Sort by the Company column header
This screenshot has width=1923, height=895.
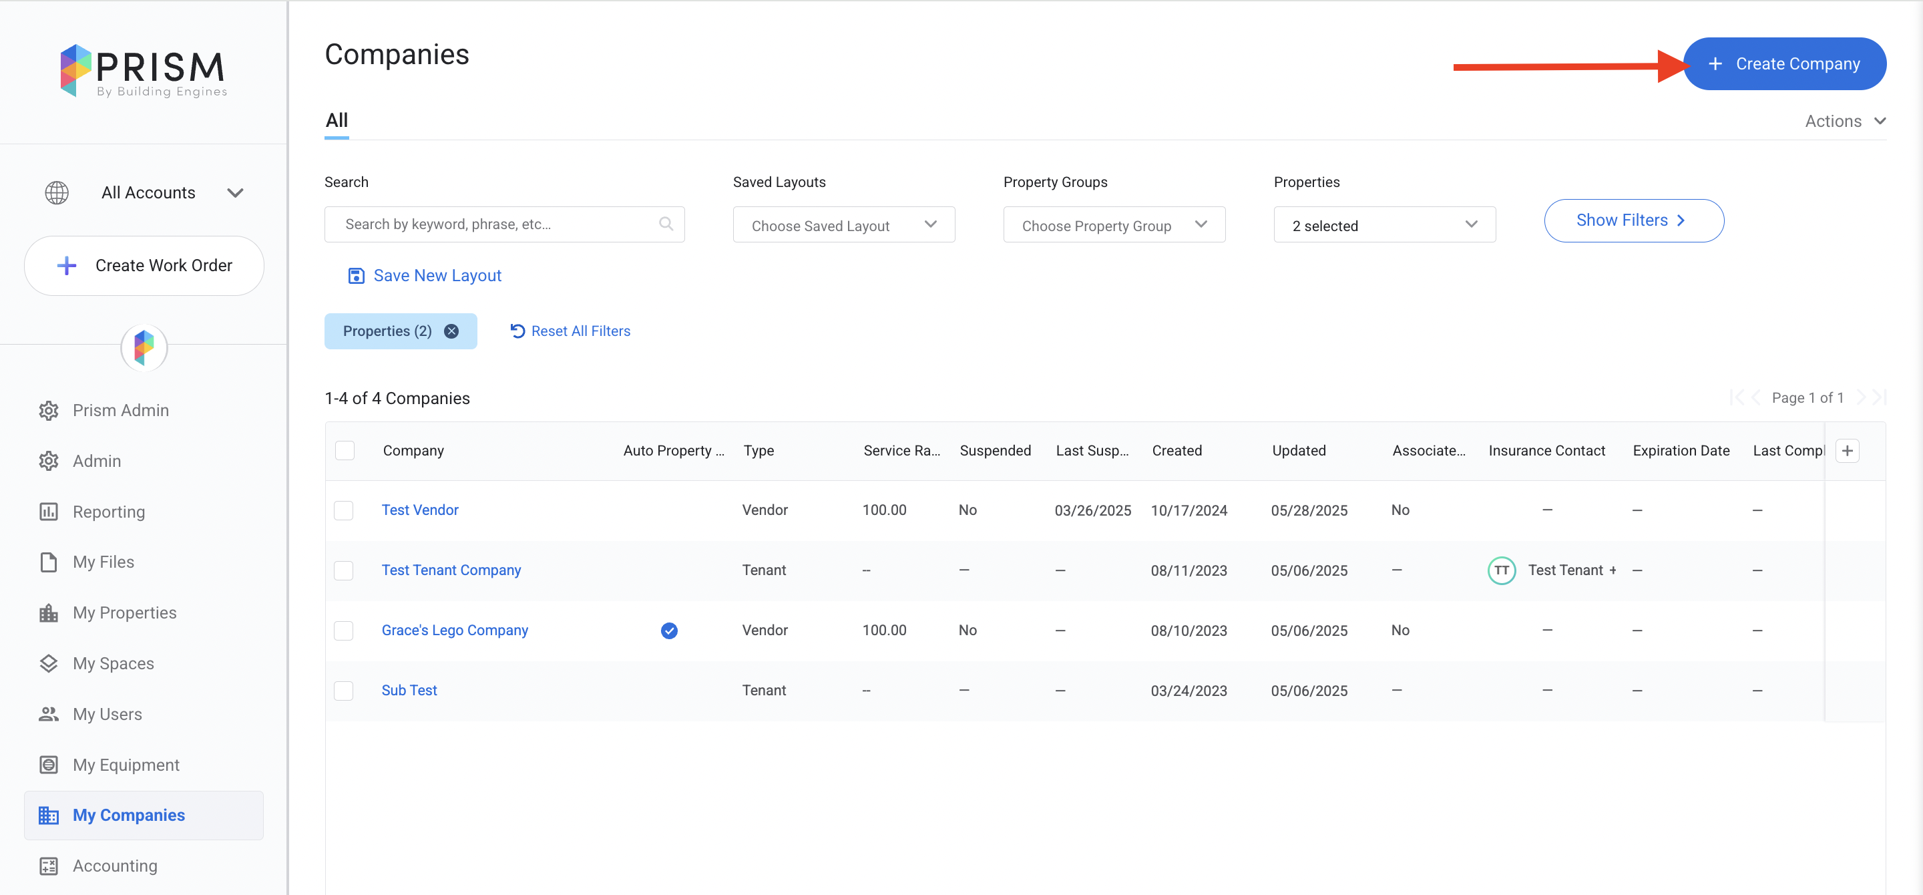click(413, 451)
